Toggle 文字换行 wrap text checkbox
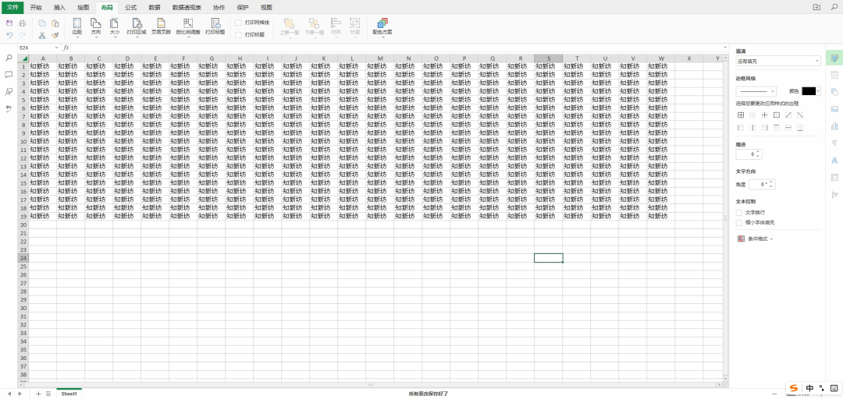Viewport: 843px width, 399px height. pyautogui.click(x=739, y=213)
